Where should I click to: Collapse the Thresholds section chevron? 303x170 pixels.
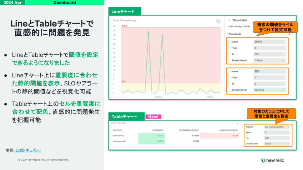pos(229,20)
